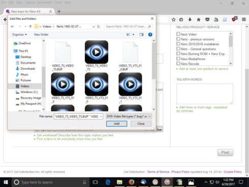Click the Tag With Words text area

tap(205, 93)
